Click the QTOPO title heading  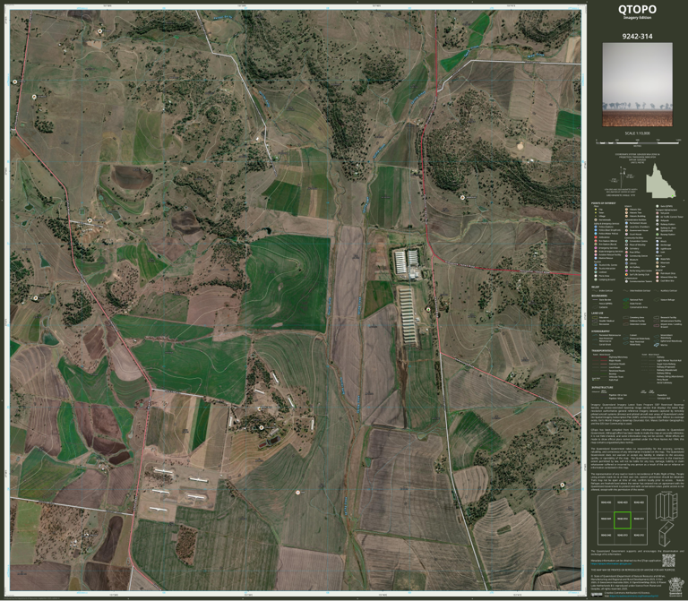tap(637, 9)
